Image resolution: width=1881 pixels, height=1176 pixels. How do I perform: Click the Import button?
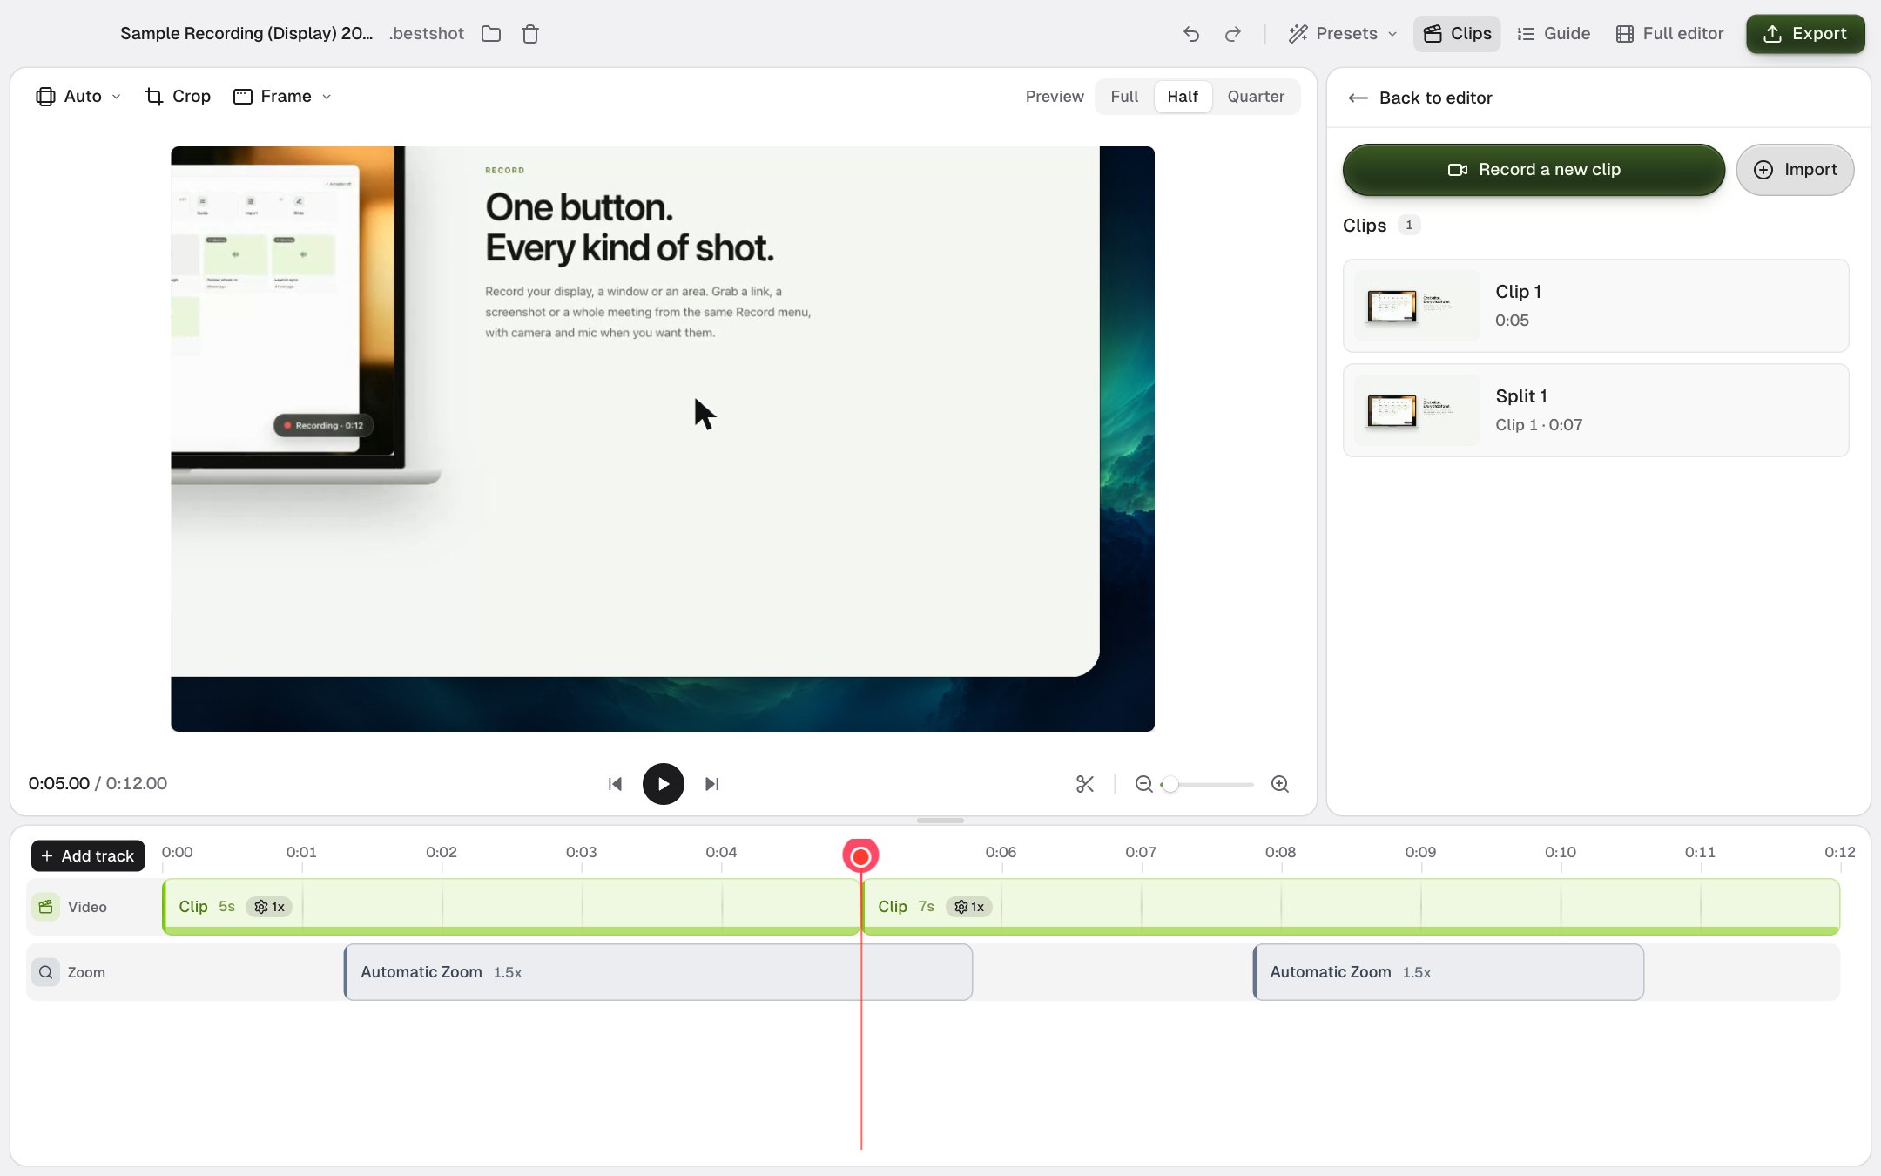coord(1795,170)
